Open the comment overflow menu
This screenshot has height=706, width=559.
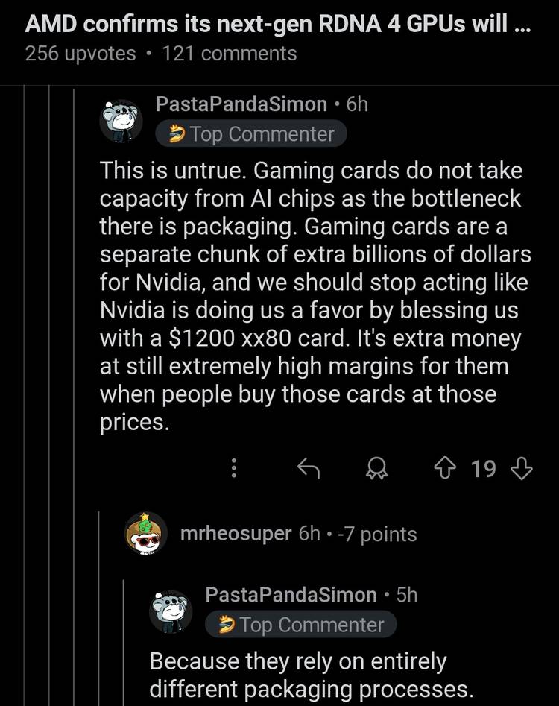pyautogui.click(x=233, y=468)
